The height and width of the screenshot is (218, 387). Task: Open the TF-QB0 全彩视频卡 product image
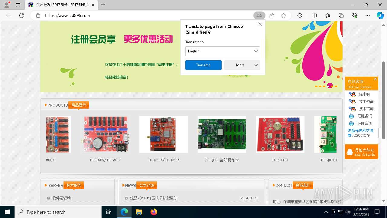222,134
